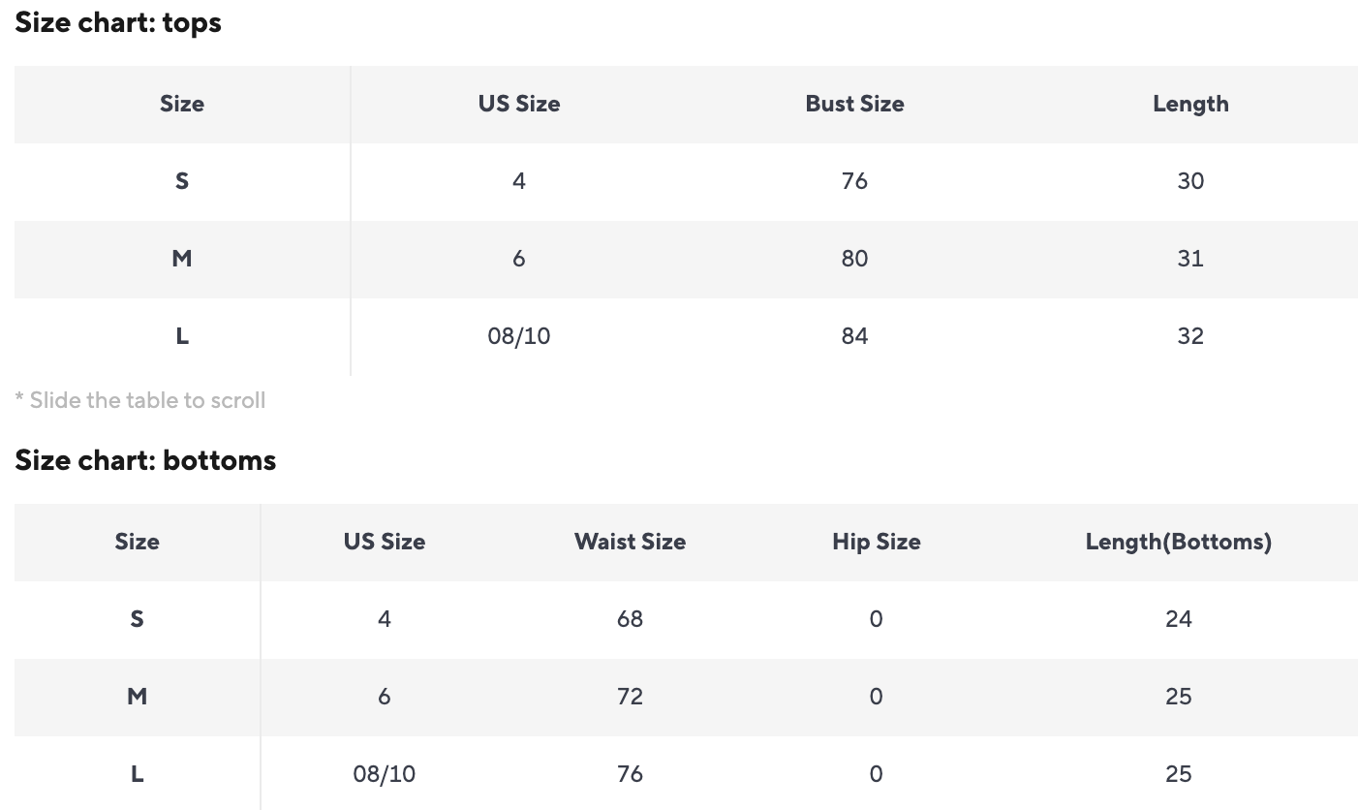The image size is (1358, 810).
Task: Click the bottoms length value 24
Action: click(x=1178, y=619)
